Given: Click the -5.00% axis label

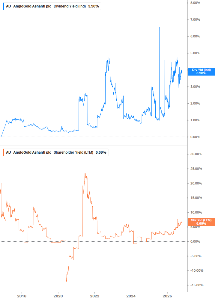Looking at the screenshot, I should tap(196, 256).
